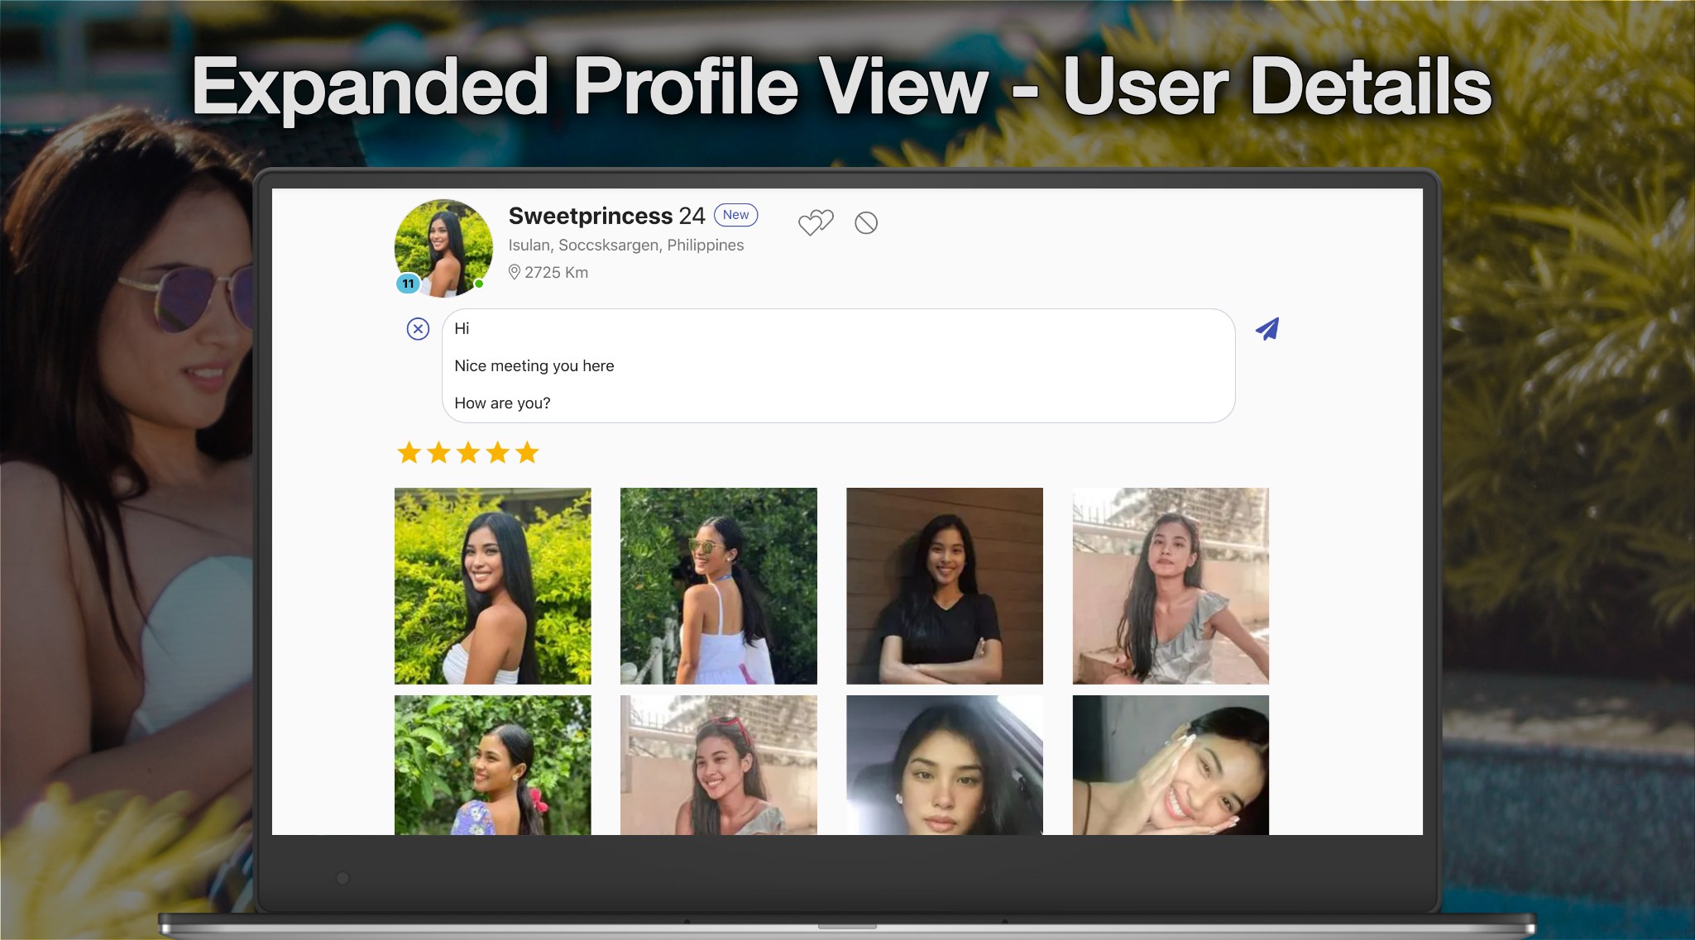Image resolution: width=1695 pixels, height=940 pixels.
Task: Click the distance location pin icon
Action: click(514, 272)
